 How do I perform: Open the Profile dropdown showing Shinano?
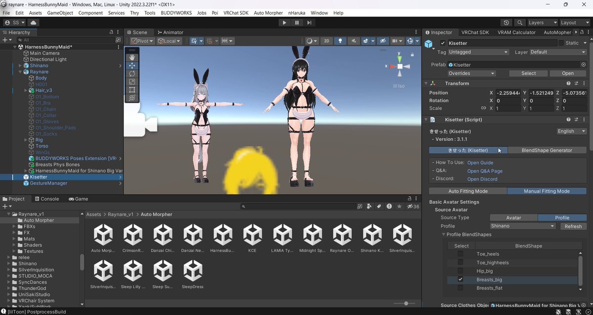click(523, 226)
